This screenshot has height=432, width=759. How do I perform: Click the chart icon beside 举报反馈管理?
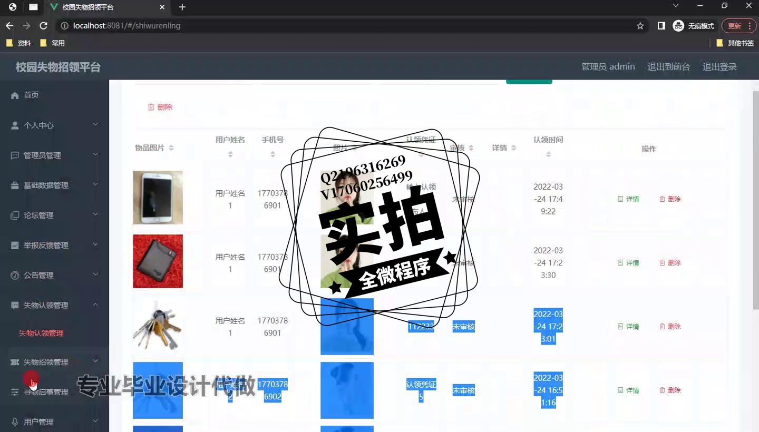click(15, 246)
